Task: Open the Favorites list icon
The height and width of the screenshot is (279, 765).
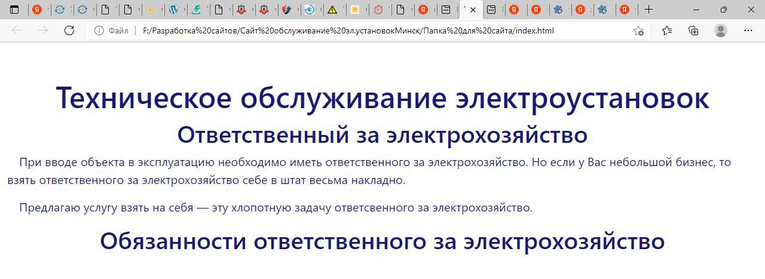Action: click(667, 30)
